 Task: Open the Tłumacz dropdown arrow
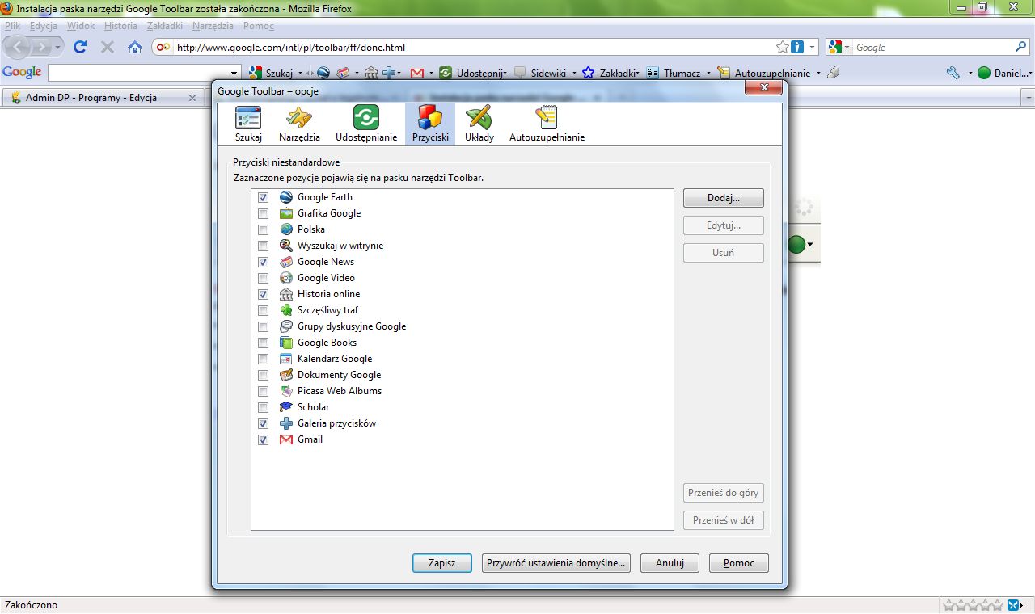coord(709,73)
